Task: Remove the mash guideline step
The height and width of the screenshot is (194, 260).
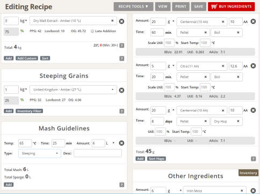Action: pos(121,143)
